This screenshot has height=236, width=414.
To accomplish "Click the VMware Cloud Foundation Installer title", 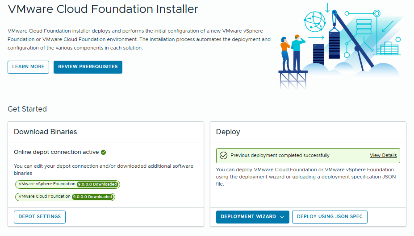I will point(103,9).
